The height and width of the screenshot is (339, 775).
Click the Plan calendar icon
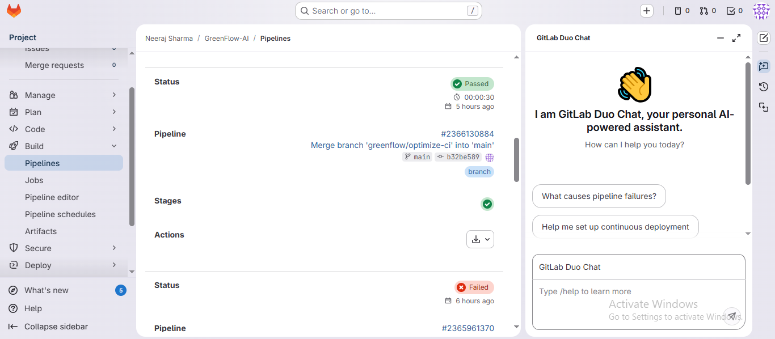tap(14, 112)
